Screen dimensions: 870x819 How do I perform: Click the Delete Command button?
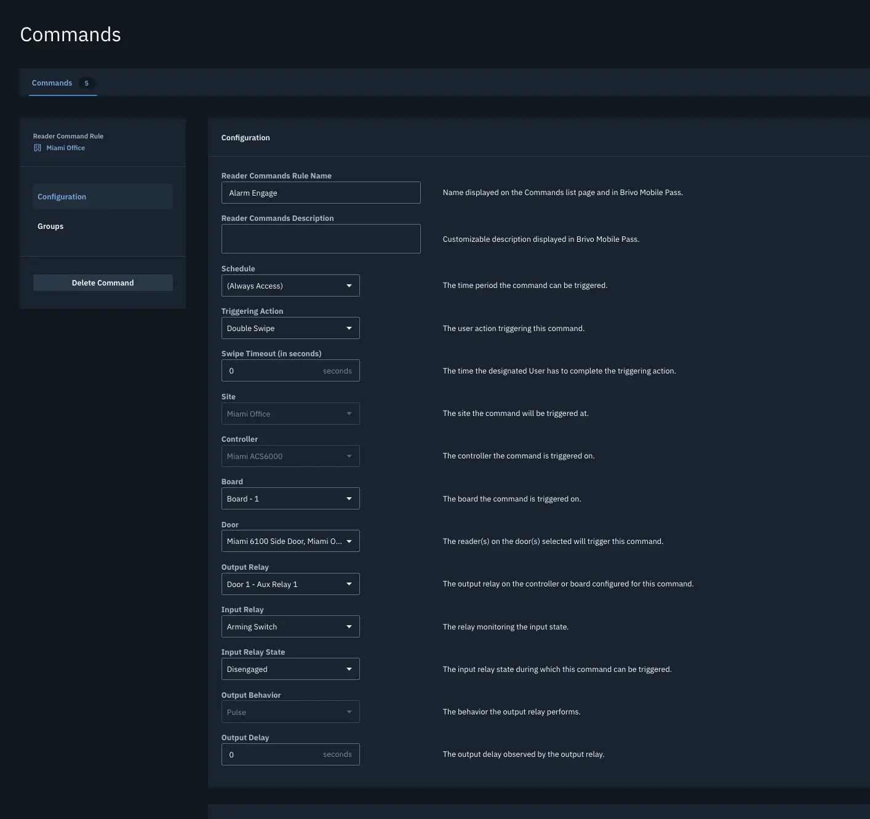(103, 283)
